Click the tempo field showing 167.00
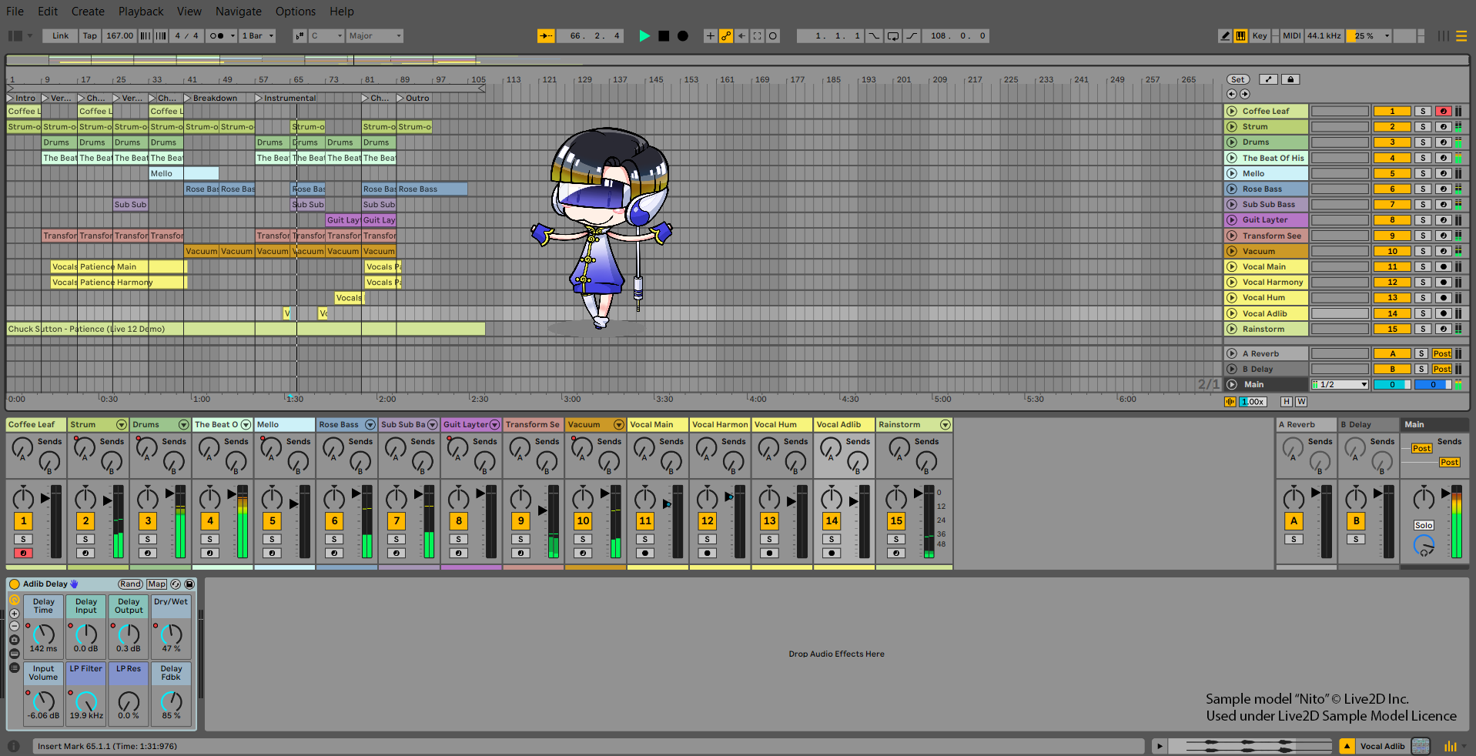 (119, 36)
